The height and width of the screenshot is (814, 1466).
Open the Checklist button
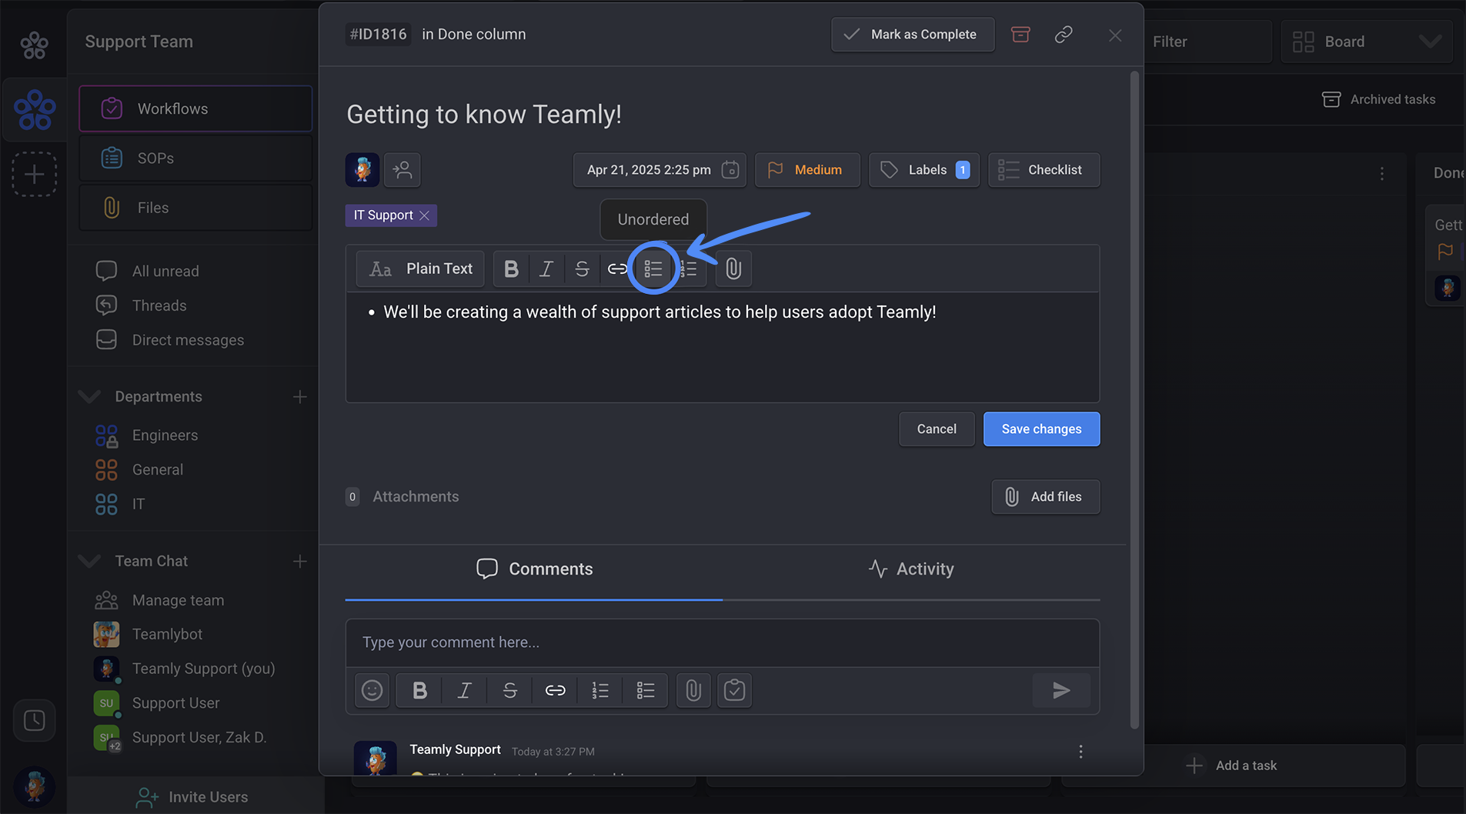tap(1044, 169)
